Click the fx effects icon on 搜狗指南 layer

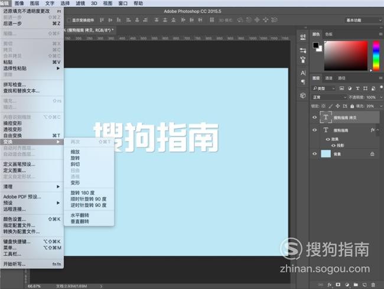tap(373, 130)
